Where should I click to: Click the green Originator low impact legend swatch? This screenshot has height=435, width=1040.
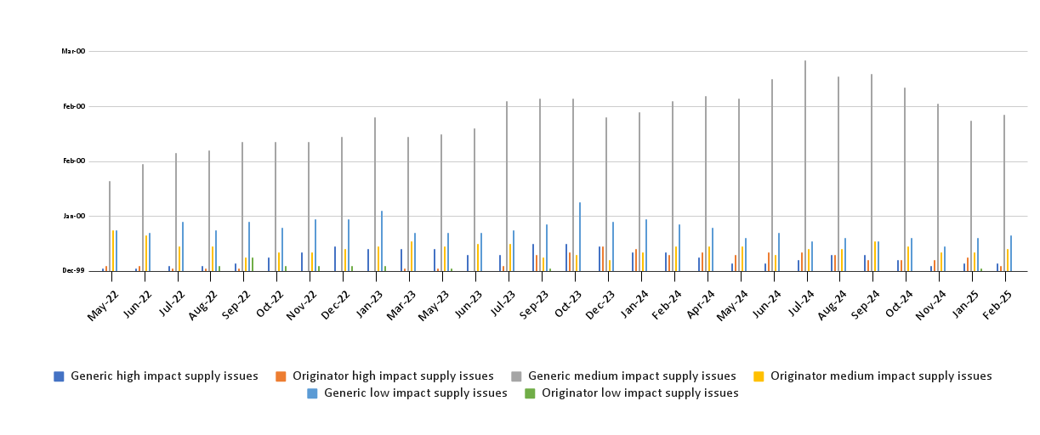coord(530,393)
